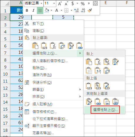Toggle Italic in the mini toolbar
The image size is (135, 137).
(x=33, y=11)
